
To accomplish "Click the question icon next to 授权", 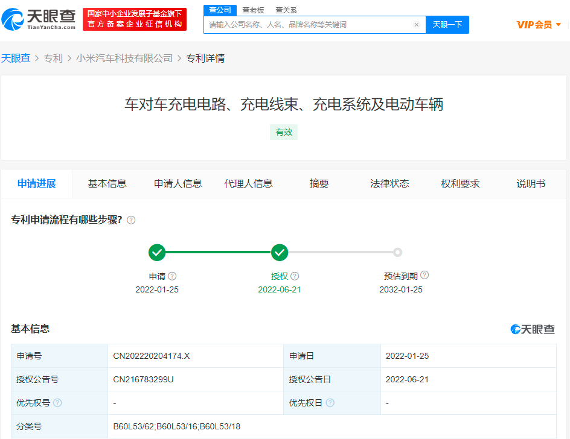I will click(295, 276).
